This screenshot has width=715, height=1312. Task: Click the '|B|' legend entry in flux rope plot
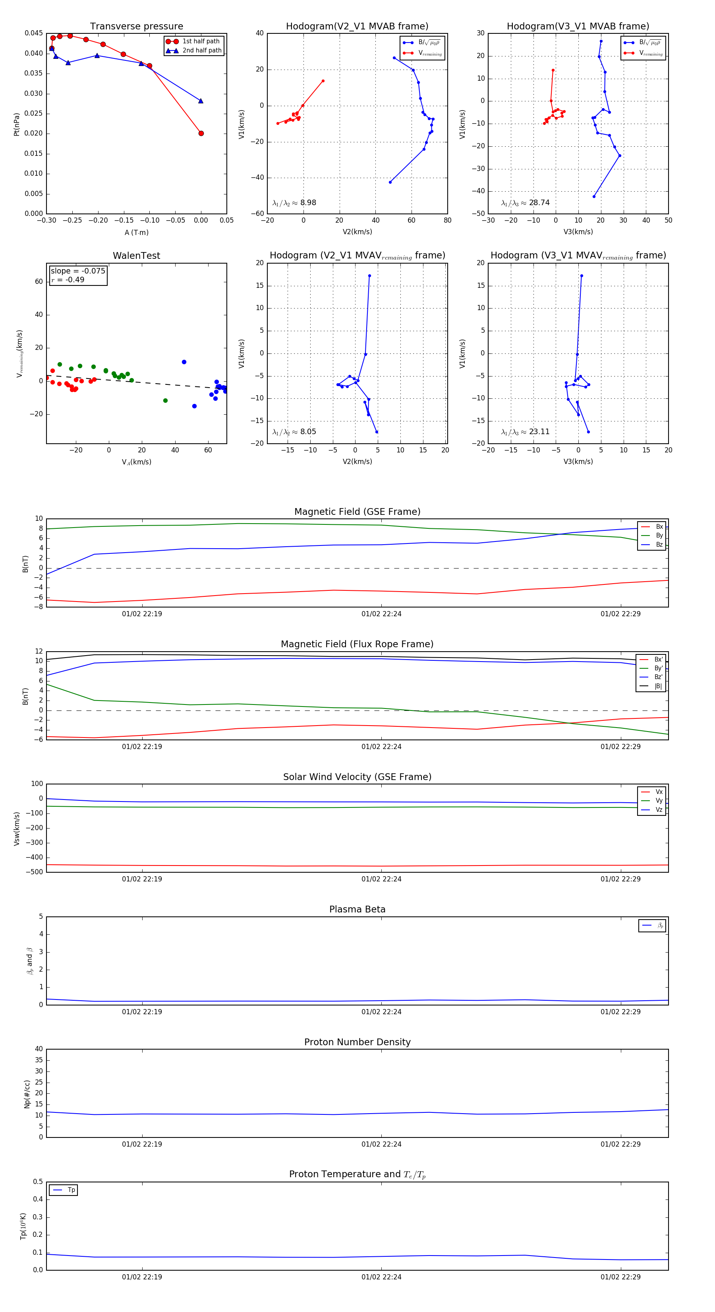651,687
